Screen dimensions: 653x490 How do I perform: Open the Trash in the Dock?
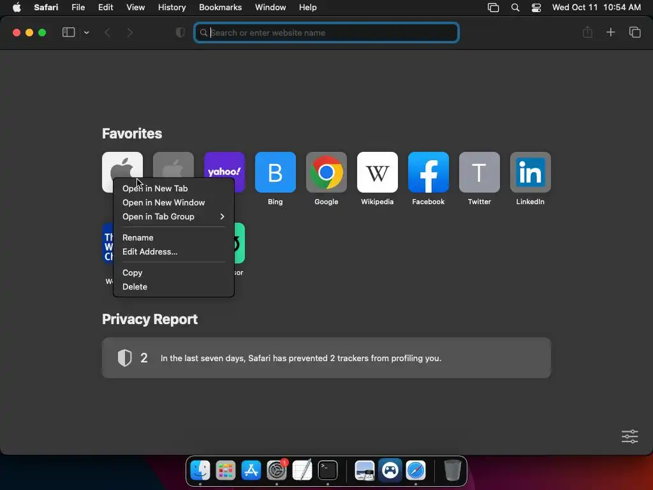pos(452,470)
